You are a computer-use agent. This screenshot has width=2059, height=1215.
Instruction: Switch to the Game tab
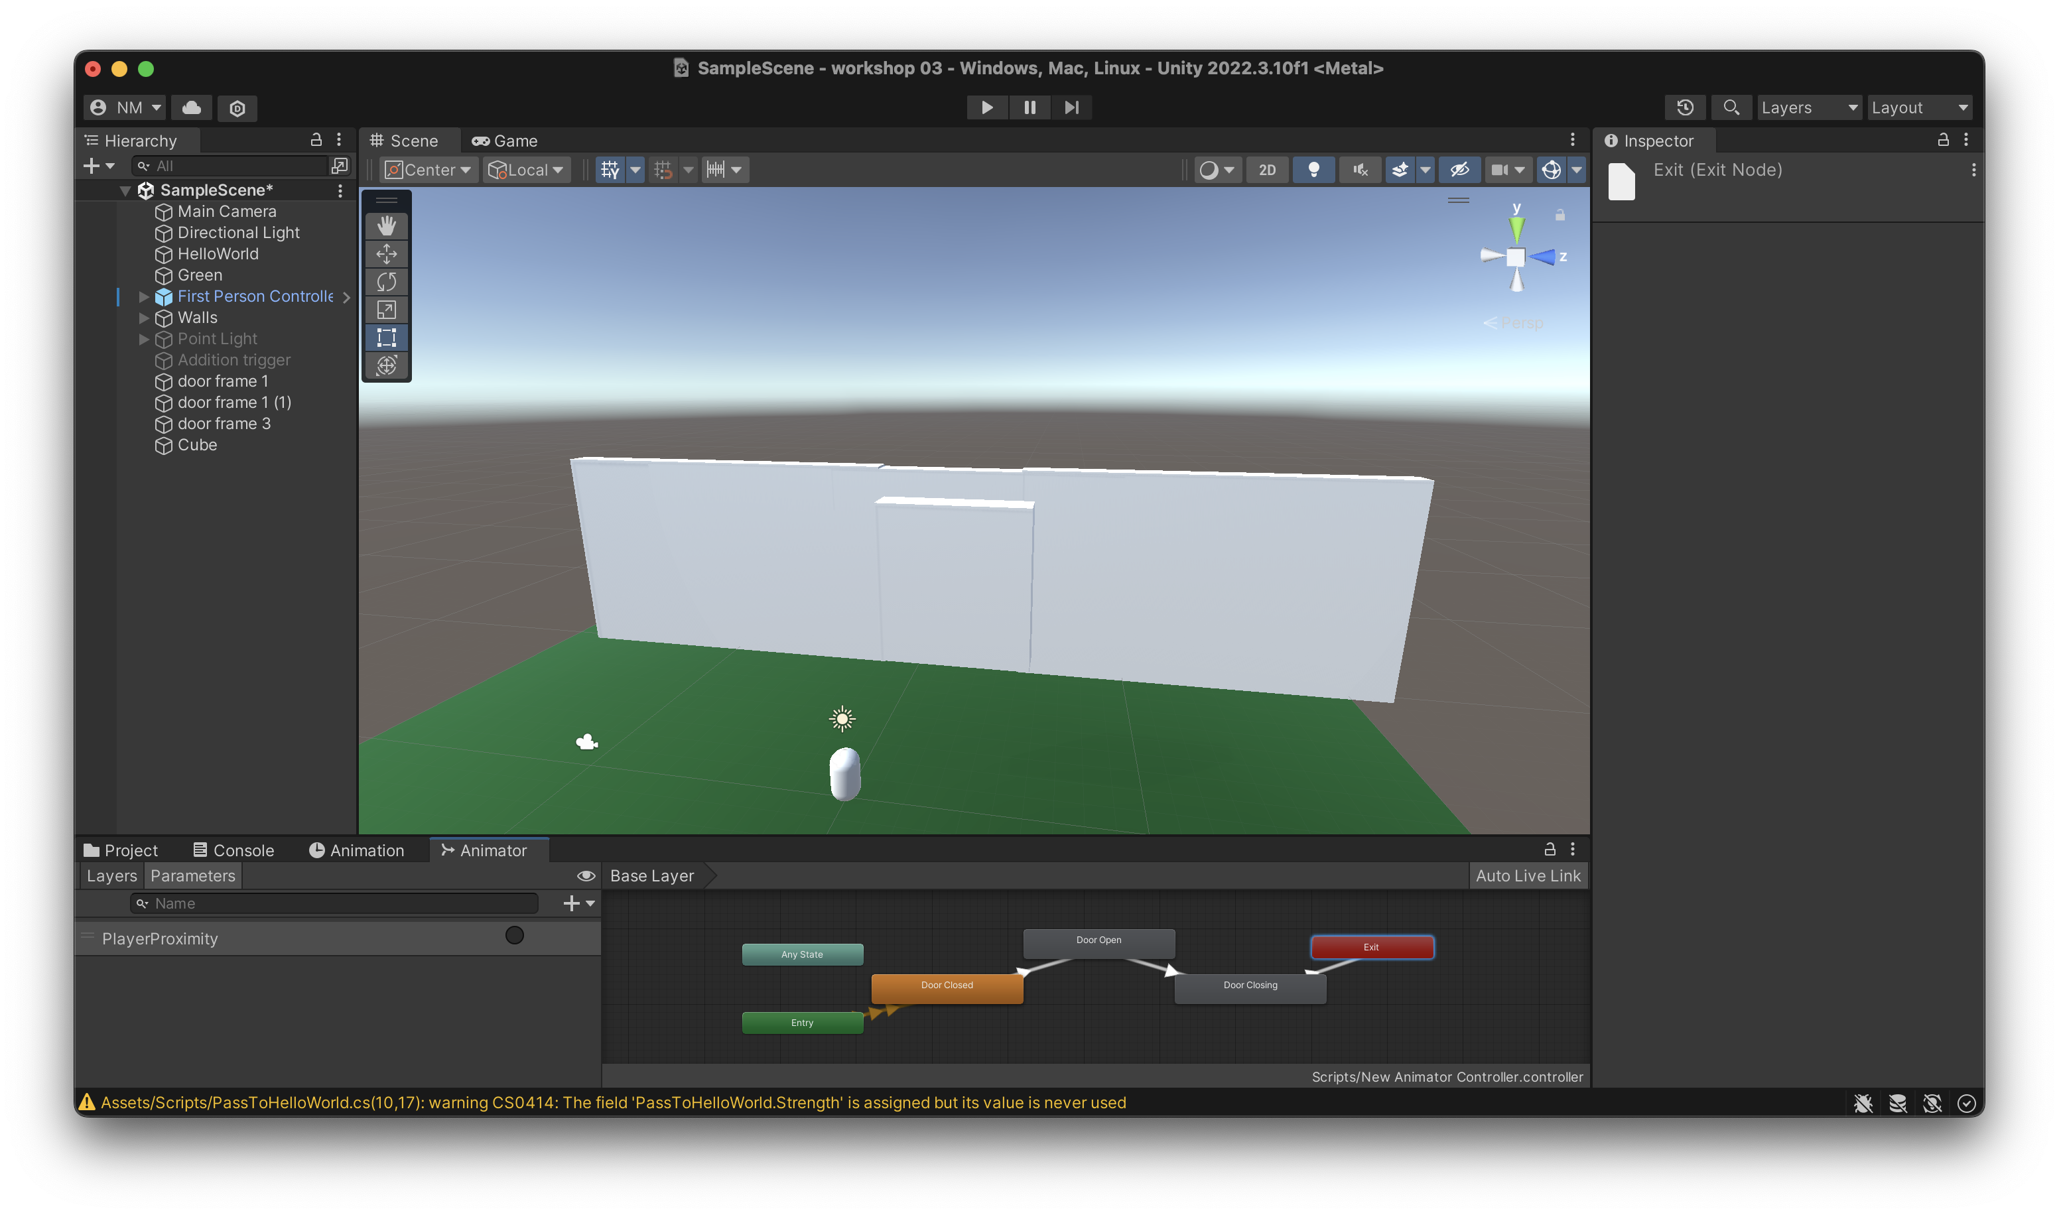[505, 141]
